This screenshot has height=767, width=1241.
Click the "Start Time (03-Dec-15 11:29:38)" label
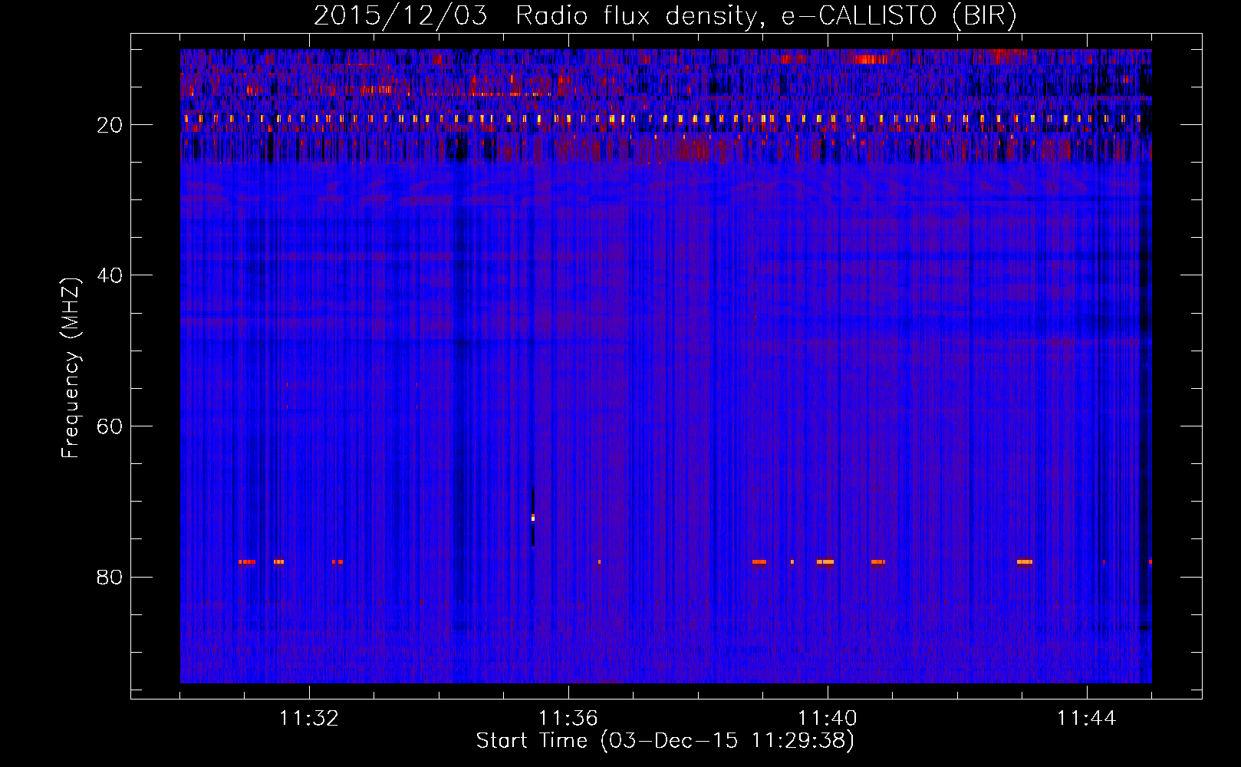tap(665, 741)
